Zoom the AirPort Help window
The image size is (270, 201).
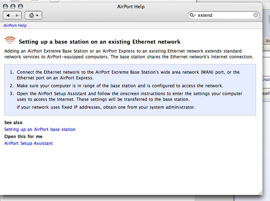point(20,6)
